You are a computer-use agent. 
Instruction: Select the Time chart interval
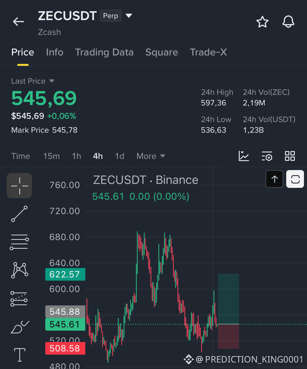click(21, 156)
